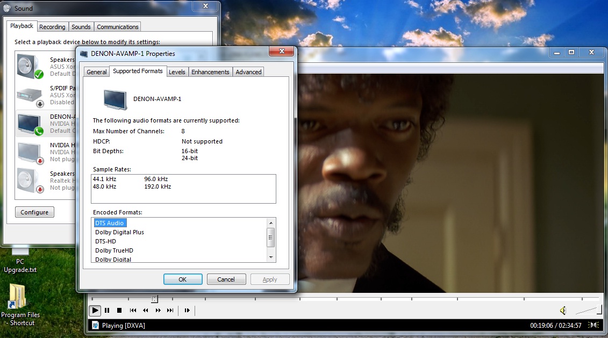The height and width of the screenshot is (338, 608).
Task: Click scroll up arrow of Encoded Formats
Action: (x=271, y=222)
